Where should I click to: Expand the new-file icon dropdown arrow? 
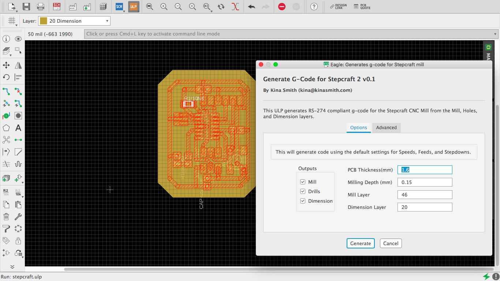point(16,11)
